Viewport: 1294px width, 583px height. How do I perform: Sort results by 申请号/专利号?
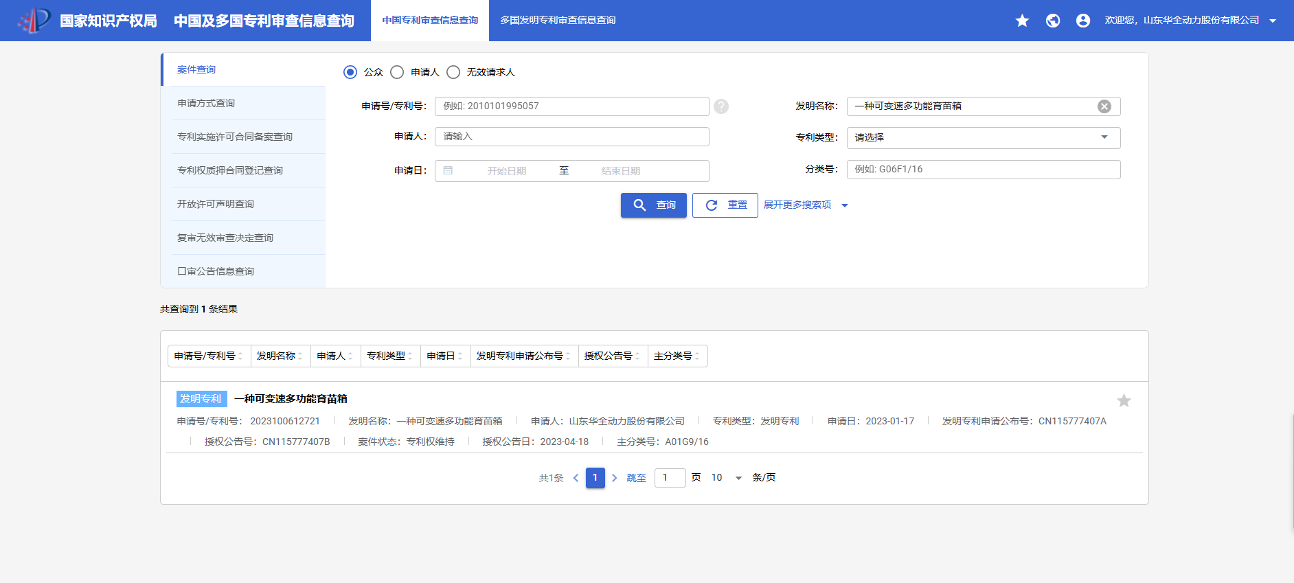pos(209,356)
